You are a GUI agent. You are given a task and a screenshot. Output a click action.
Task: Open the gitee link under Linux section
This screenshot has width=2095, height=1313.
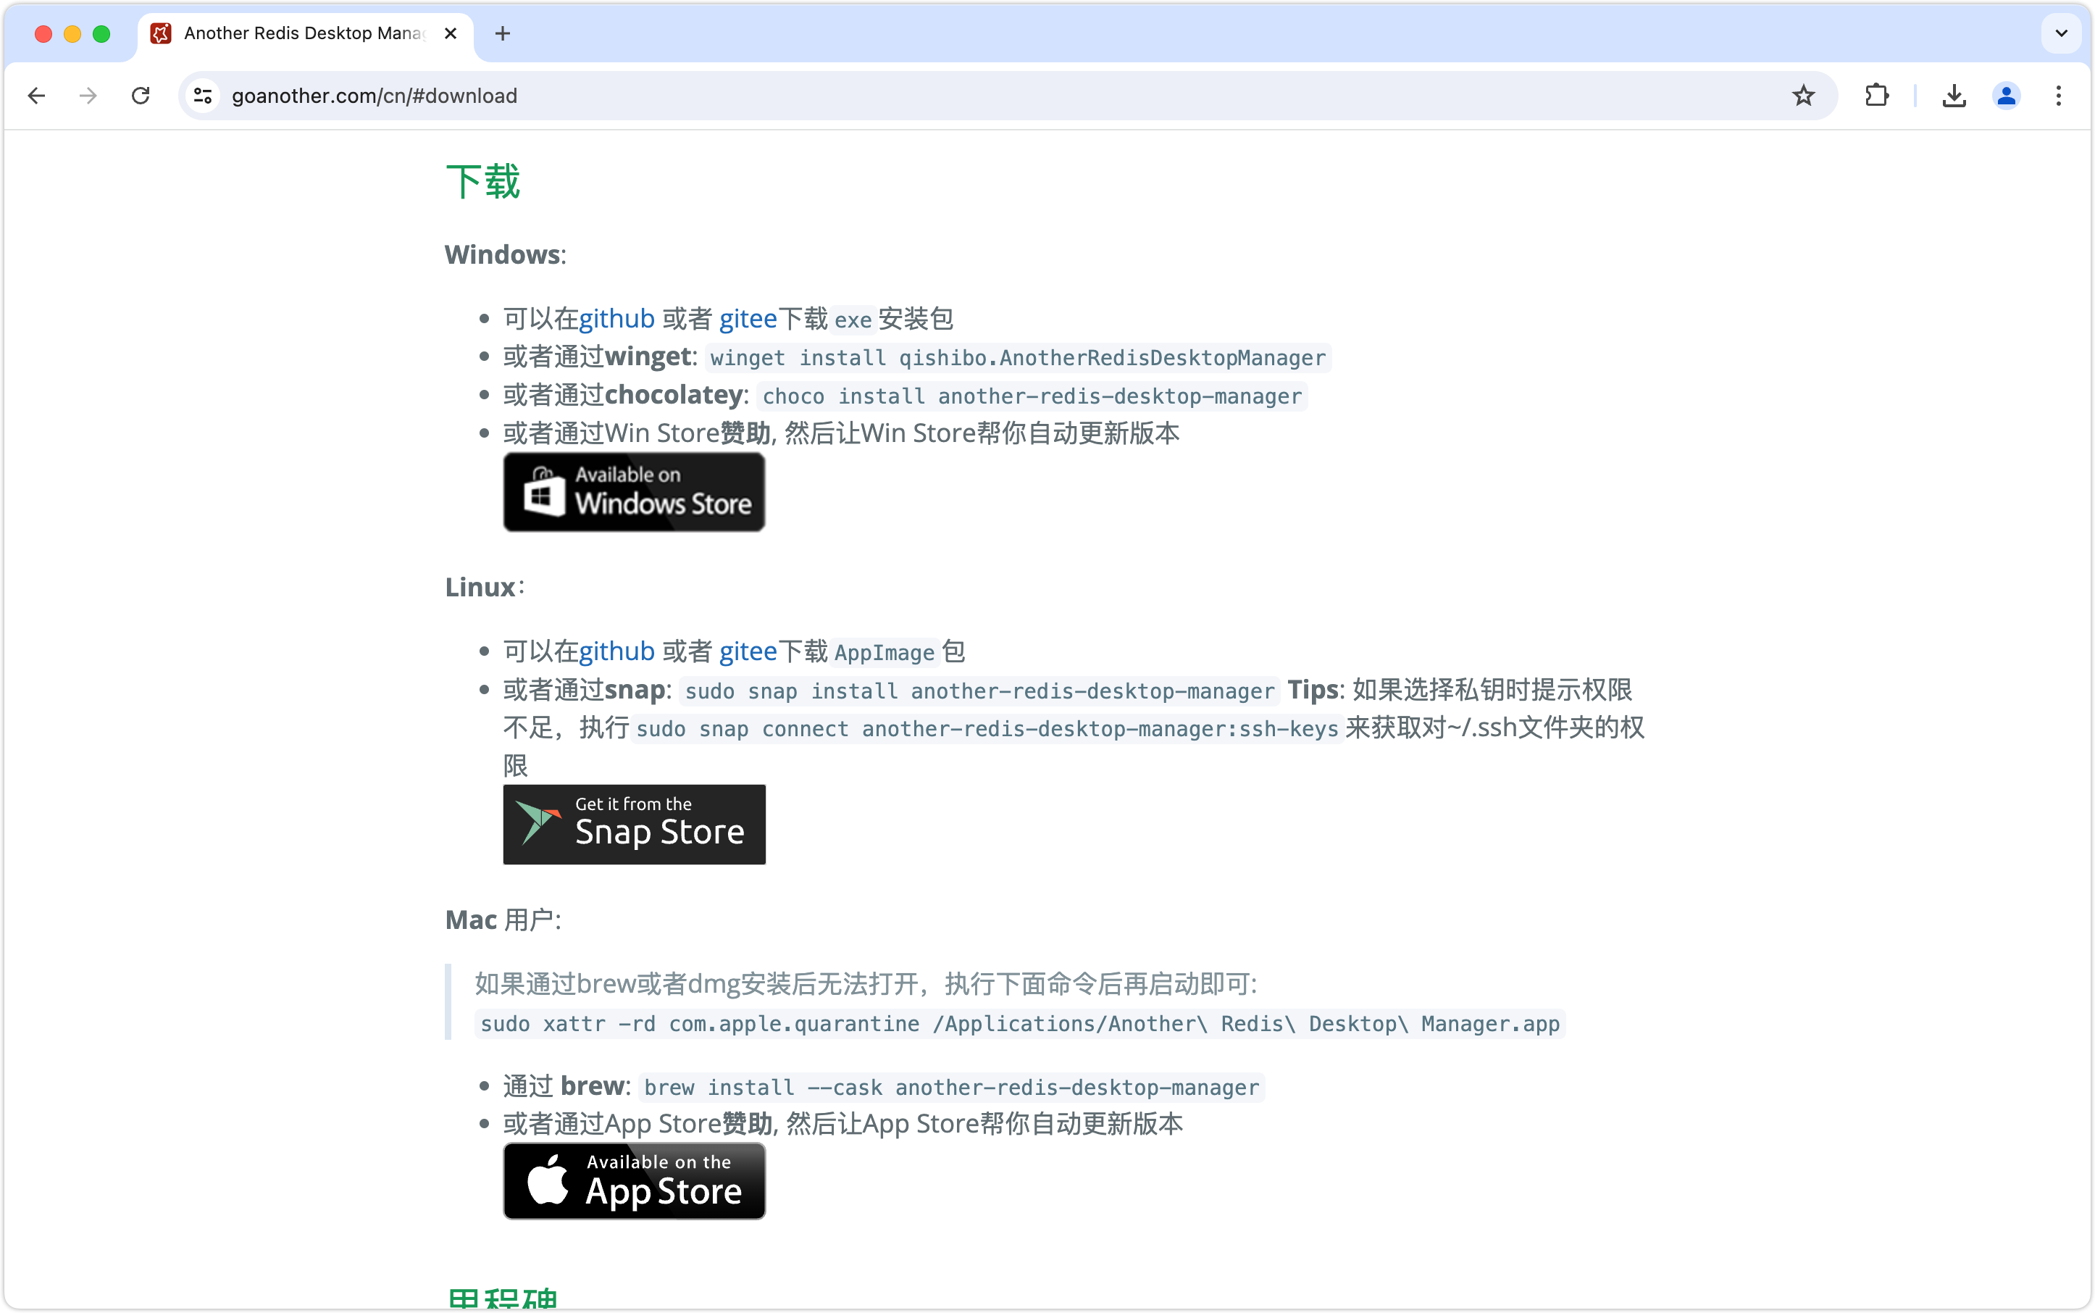click(x=747, y=651)
